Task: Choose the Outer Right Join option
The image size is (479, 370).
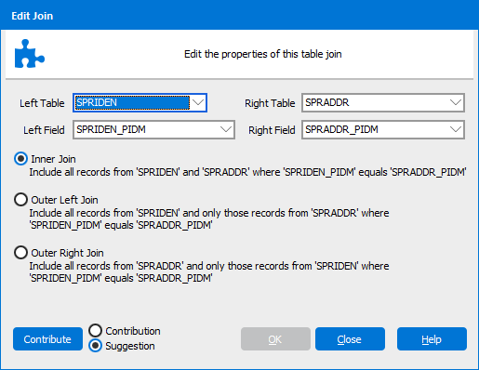Action: 20,252
